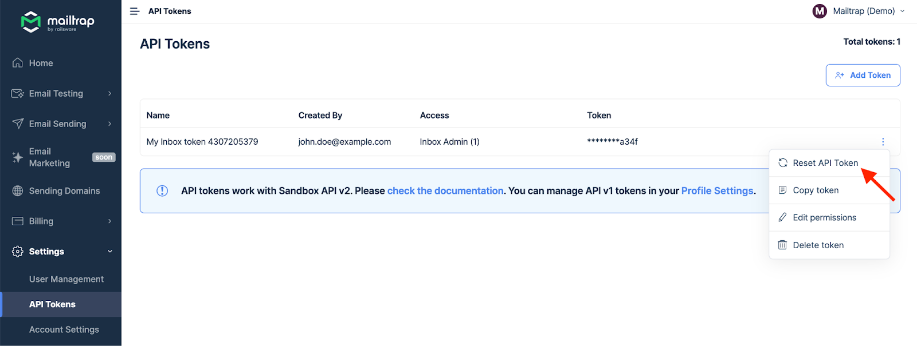The width and height of the screenshot is (917, 346).
Task: Click the Add Token button
Action: (863, 75)
